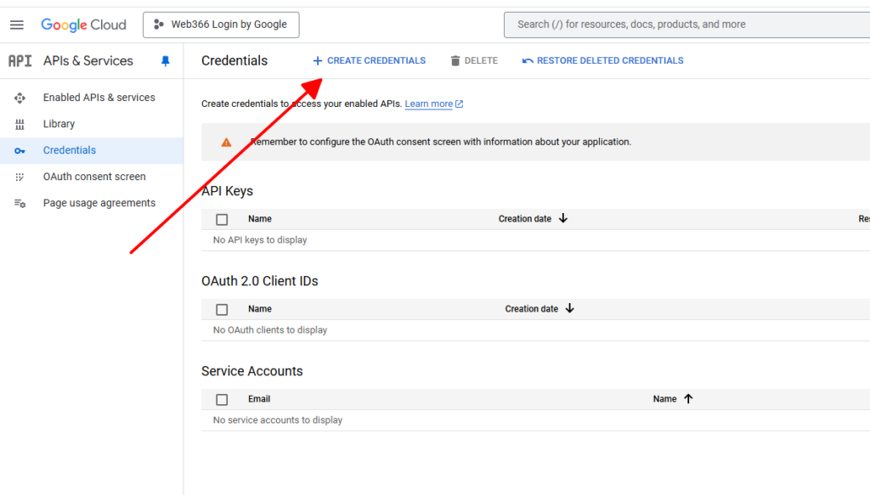The image size is (870, 495).
Task: Click the OAuth consent screen reminder message
Action: 441,142
